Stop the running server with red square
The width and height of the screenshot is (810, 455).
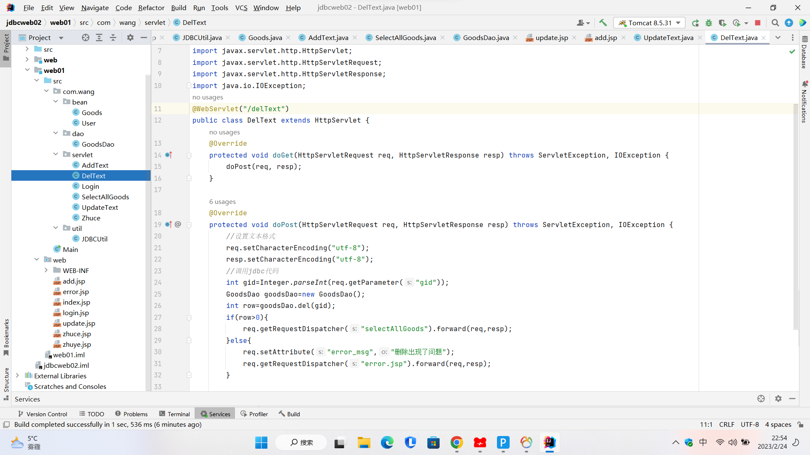pyautogui.click(x=758, y=23)
